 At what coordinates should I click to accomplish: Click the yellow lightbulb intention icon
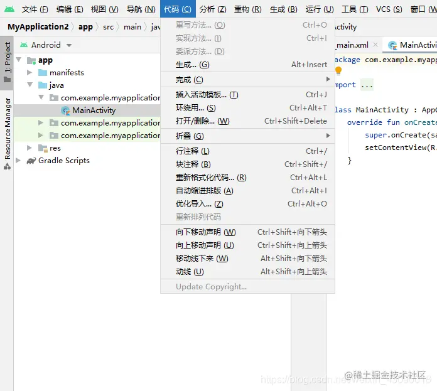coord(338,71)
